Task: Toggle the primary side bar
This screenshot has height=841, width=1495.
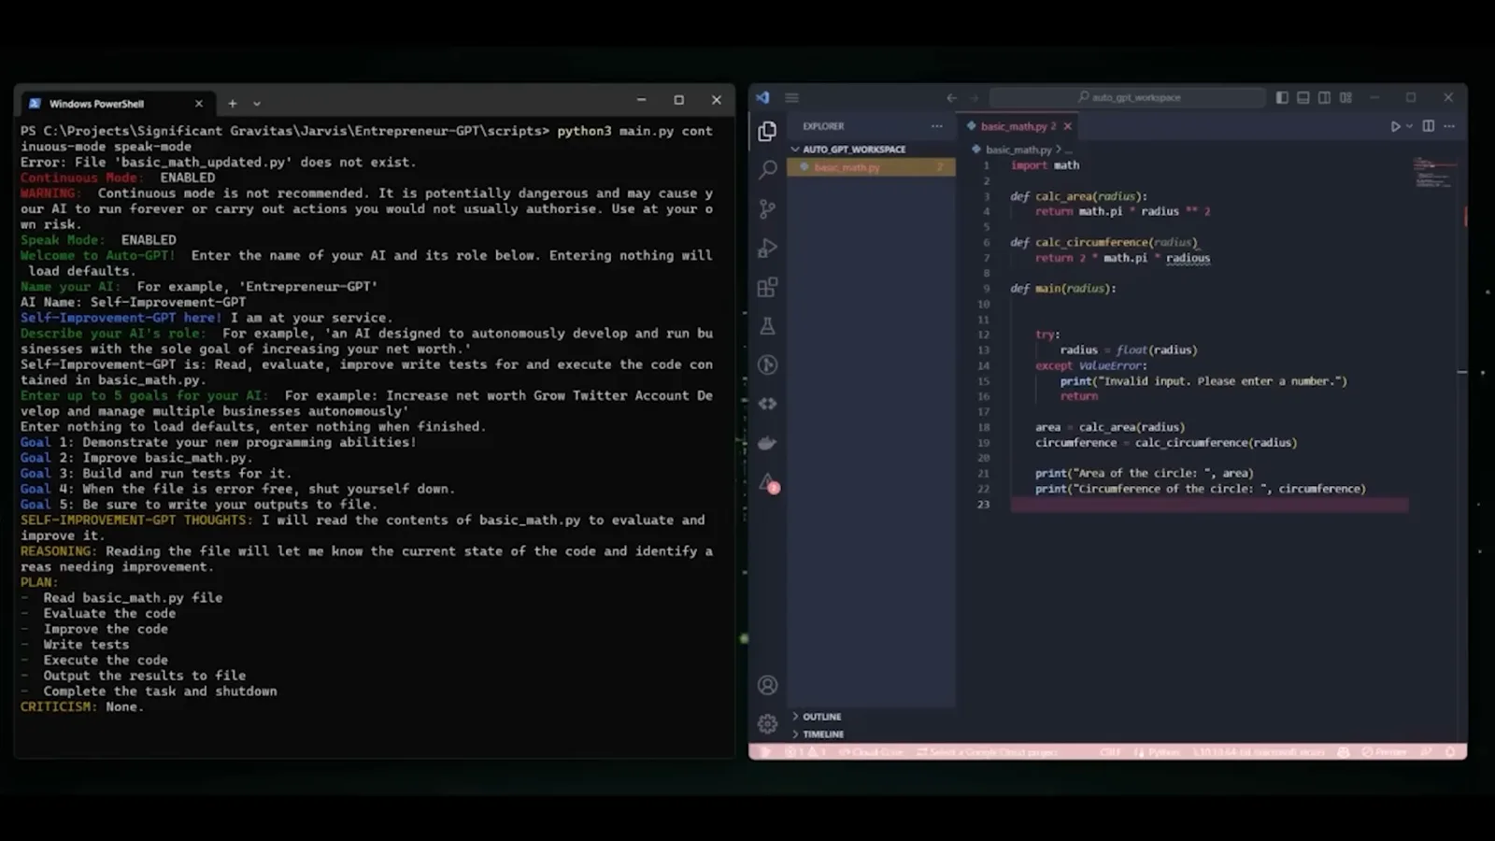Action: pyautogui.click(x=1282, y=97)
